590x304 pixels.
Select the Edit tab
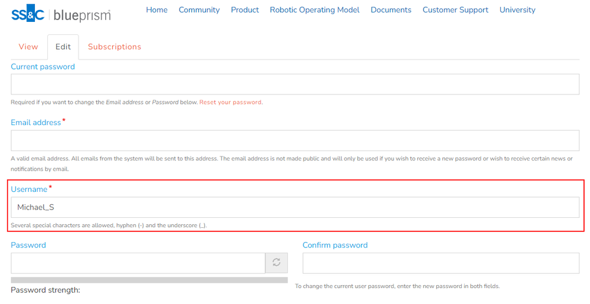63,47
